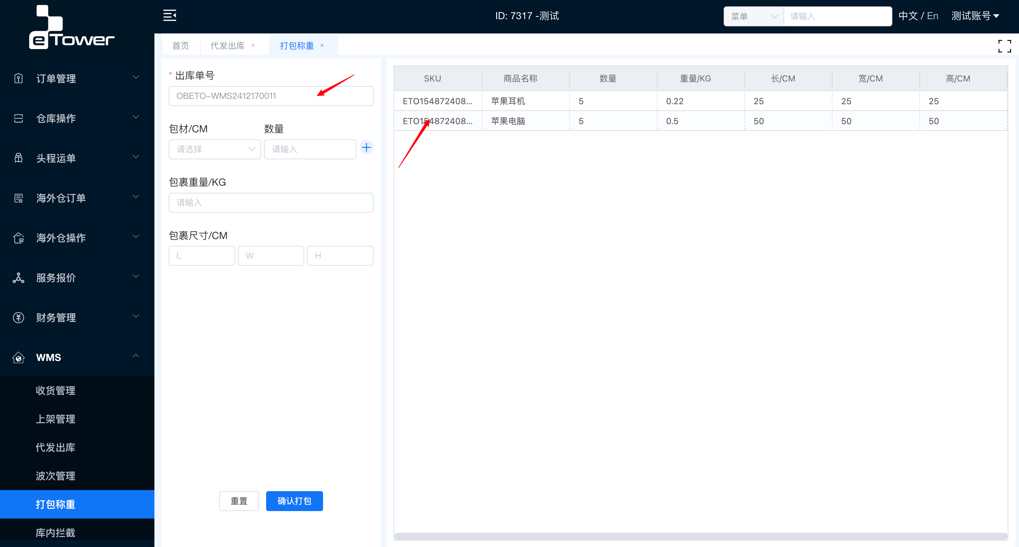
Task: Focus the top menu search input
Action: tap(838, 16)
